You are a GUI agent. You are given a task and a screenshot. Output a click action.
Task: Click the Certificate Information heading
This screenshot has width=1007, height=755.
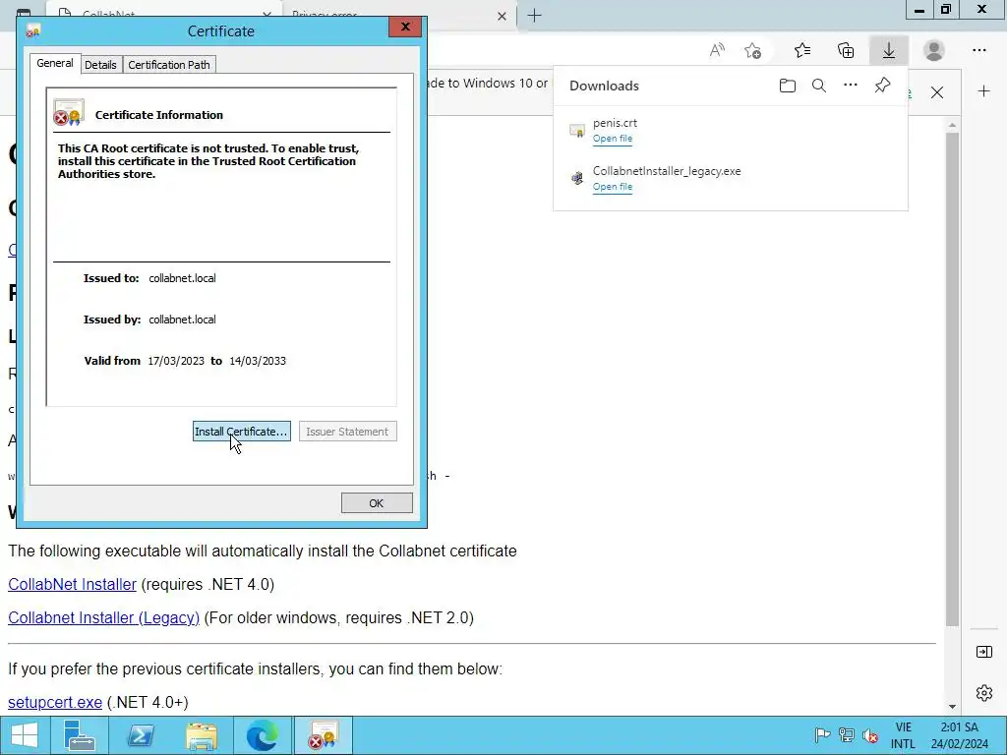click(x=159, y=115)
